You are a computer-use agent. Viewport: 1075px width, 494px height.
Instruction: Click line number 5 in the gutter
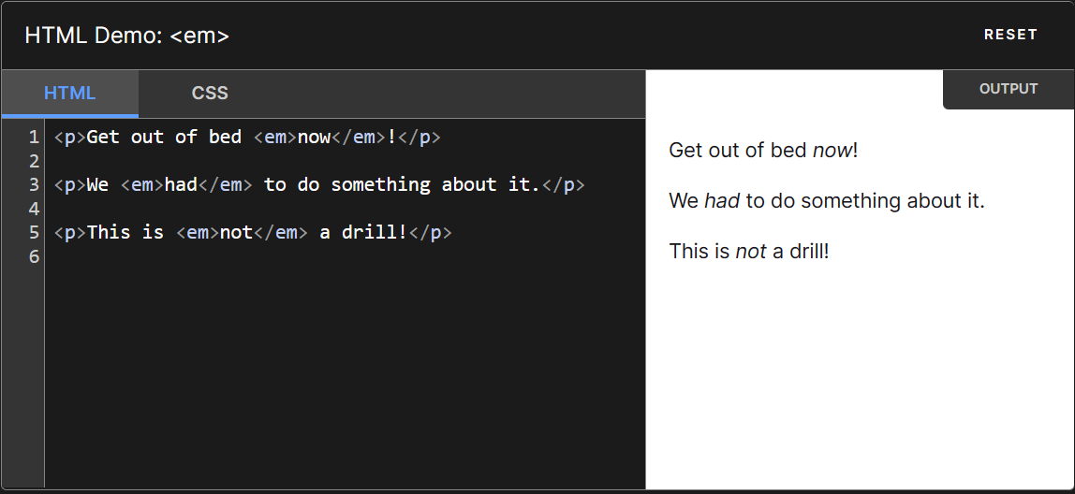34,232
